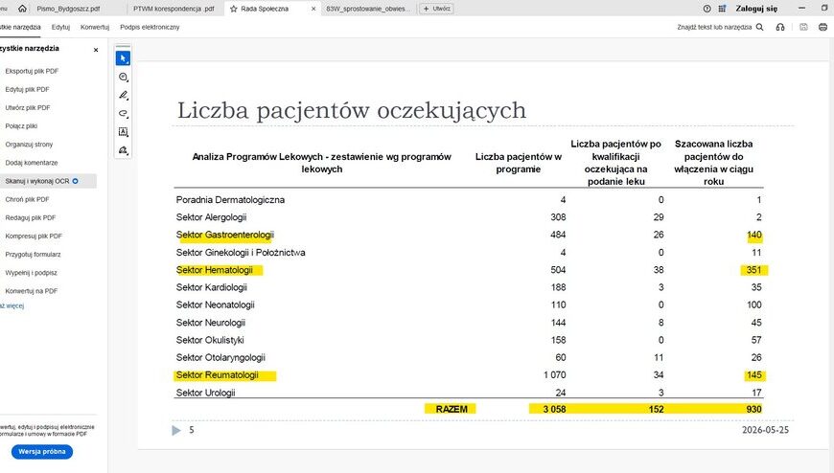Click the total value 3 058
The height and width of the screenshot is (473, 834).
pyautogui.click(x=554, y=409)
